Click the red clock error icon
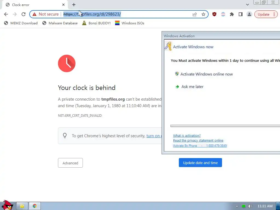 tap(67, 63)
